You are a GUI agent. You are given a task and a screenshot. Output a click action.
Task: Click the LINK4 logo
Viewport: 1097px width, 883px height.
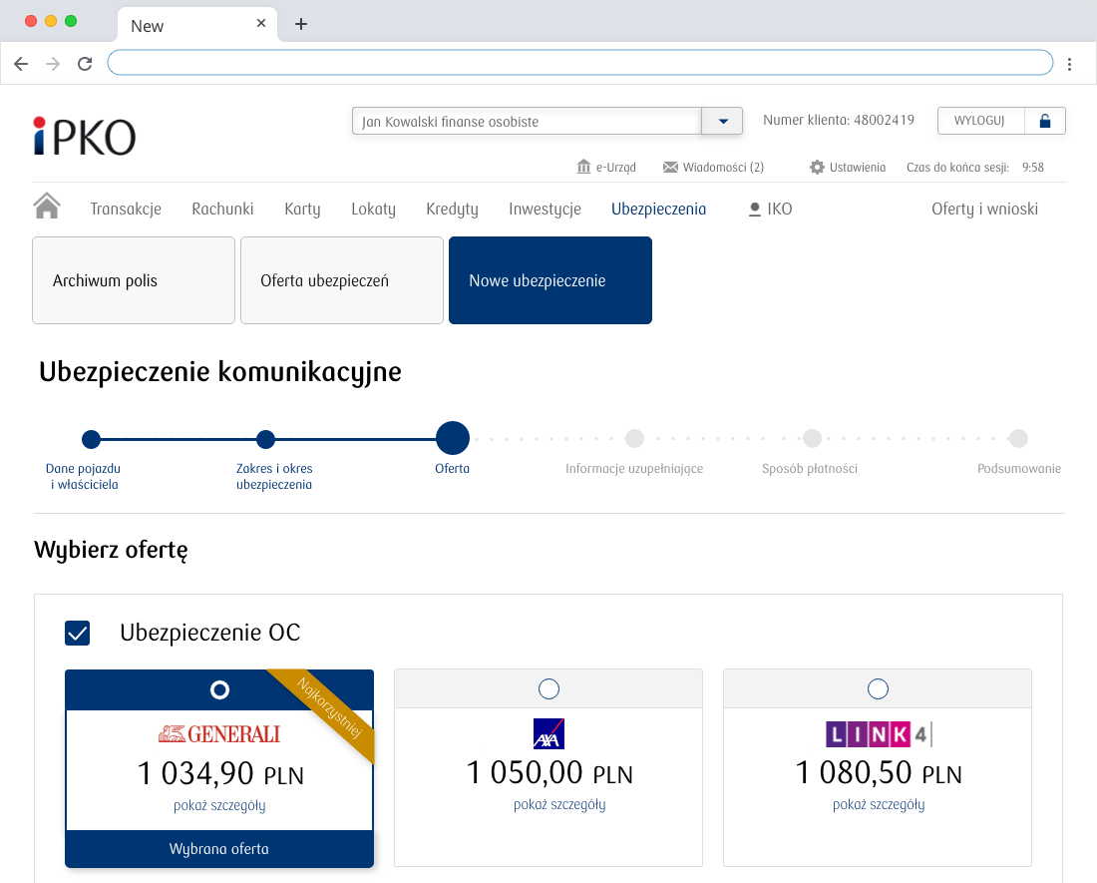click(x=879, y=734)
